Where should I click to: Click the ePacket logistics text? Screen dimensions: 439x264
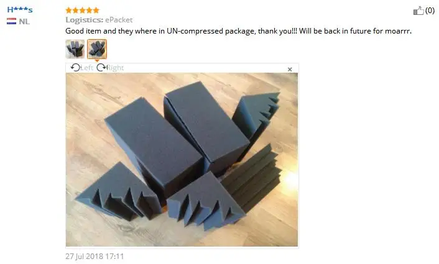(119, 20)
